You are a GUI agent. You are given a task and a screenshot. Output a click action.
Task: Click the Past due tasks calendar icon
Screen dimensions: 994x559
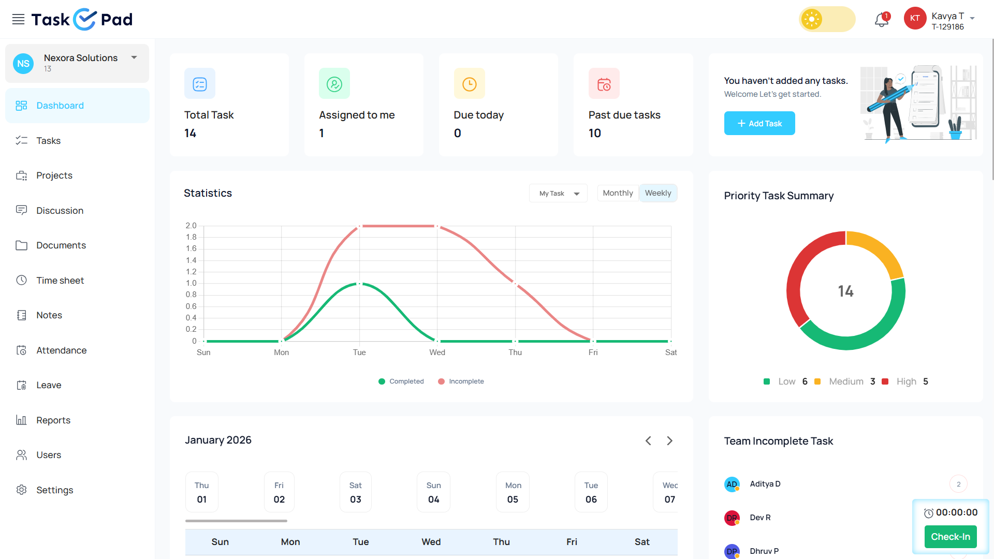(x=604, y=84)
